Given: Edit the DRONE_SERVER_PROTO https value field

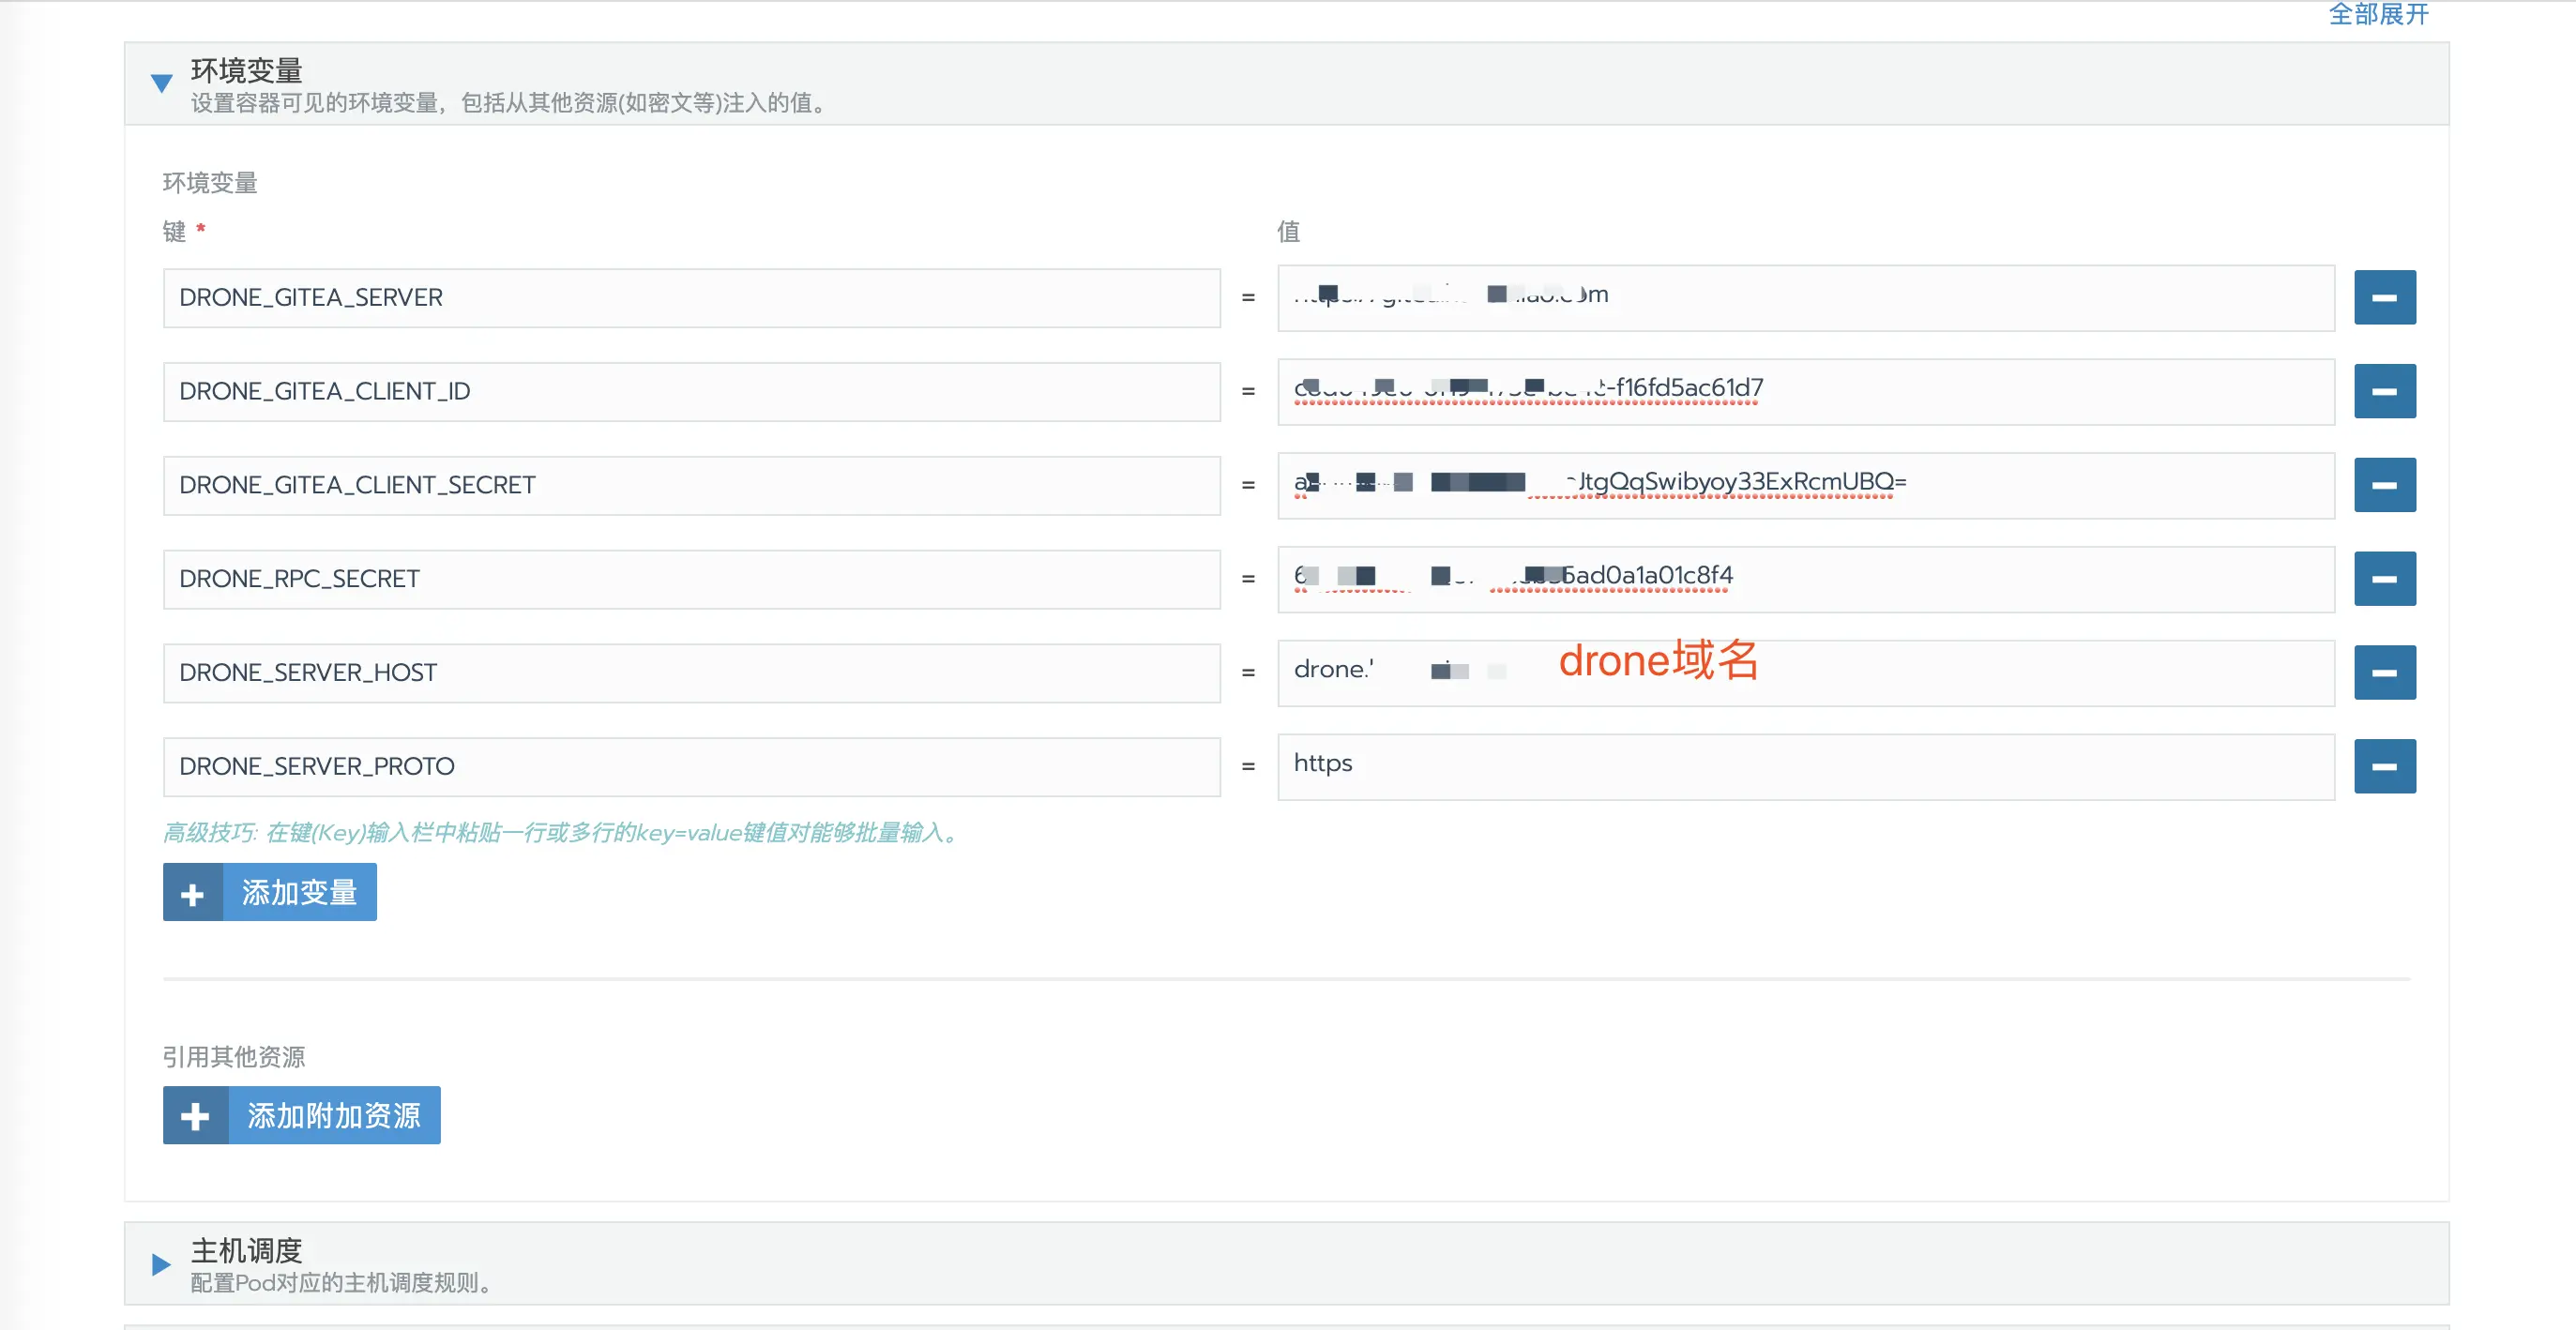Looking at the screenshot, I should 1805,766.
